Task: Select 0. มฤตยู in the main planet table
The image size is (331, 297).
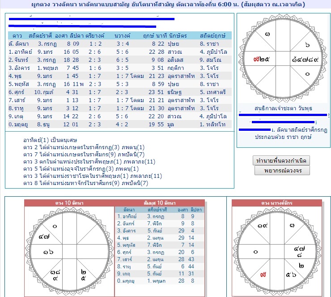Action: pos(18,124)
